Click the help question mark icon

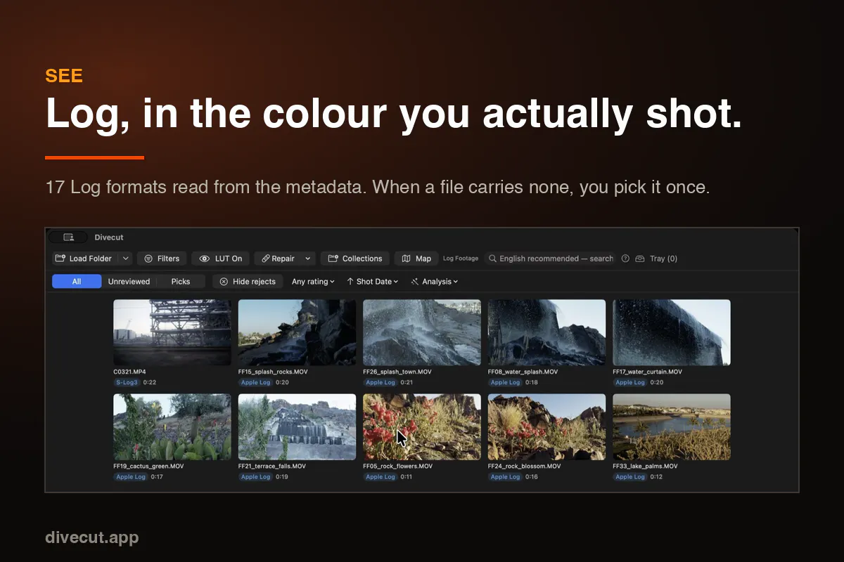(625, 259)
